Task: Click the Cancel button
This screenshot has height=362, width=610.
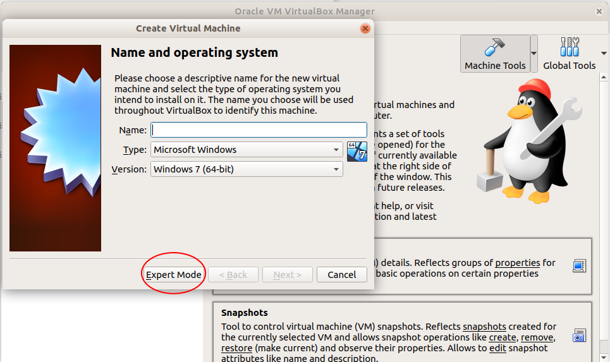Action: point(341,275)
